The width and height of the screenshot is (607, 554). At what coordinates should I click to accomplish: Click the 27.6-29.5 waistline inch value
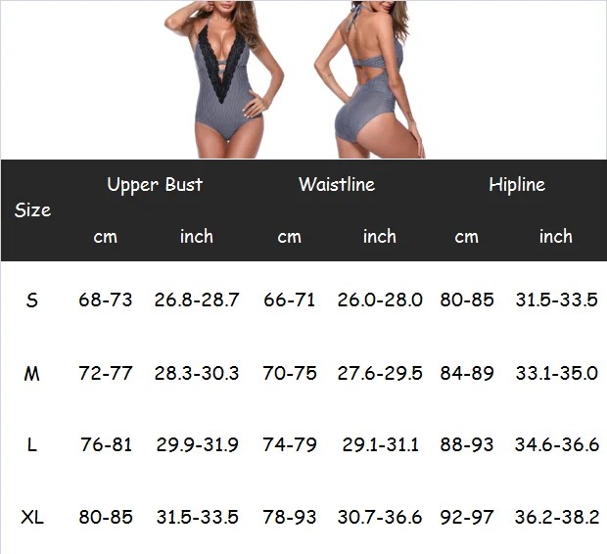pos(380,374)
